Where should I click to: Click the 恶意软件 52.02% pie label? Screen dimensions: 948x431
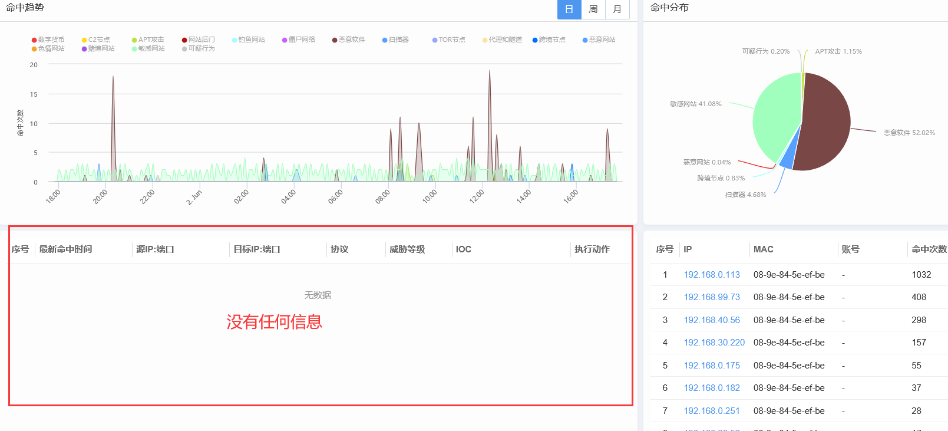909,133
